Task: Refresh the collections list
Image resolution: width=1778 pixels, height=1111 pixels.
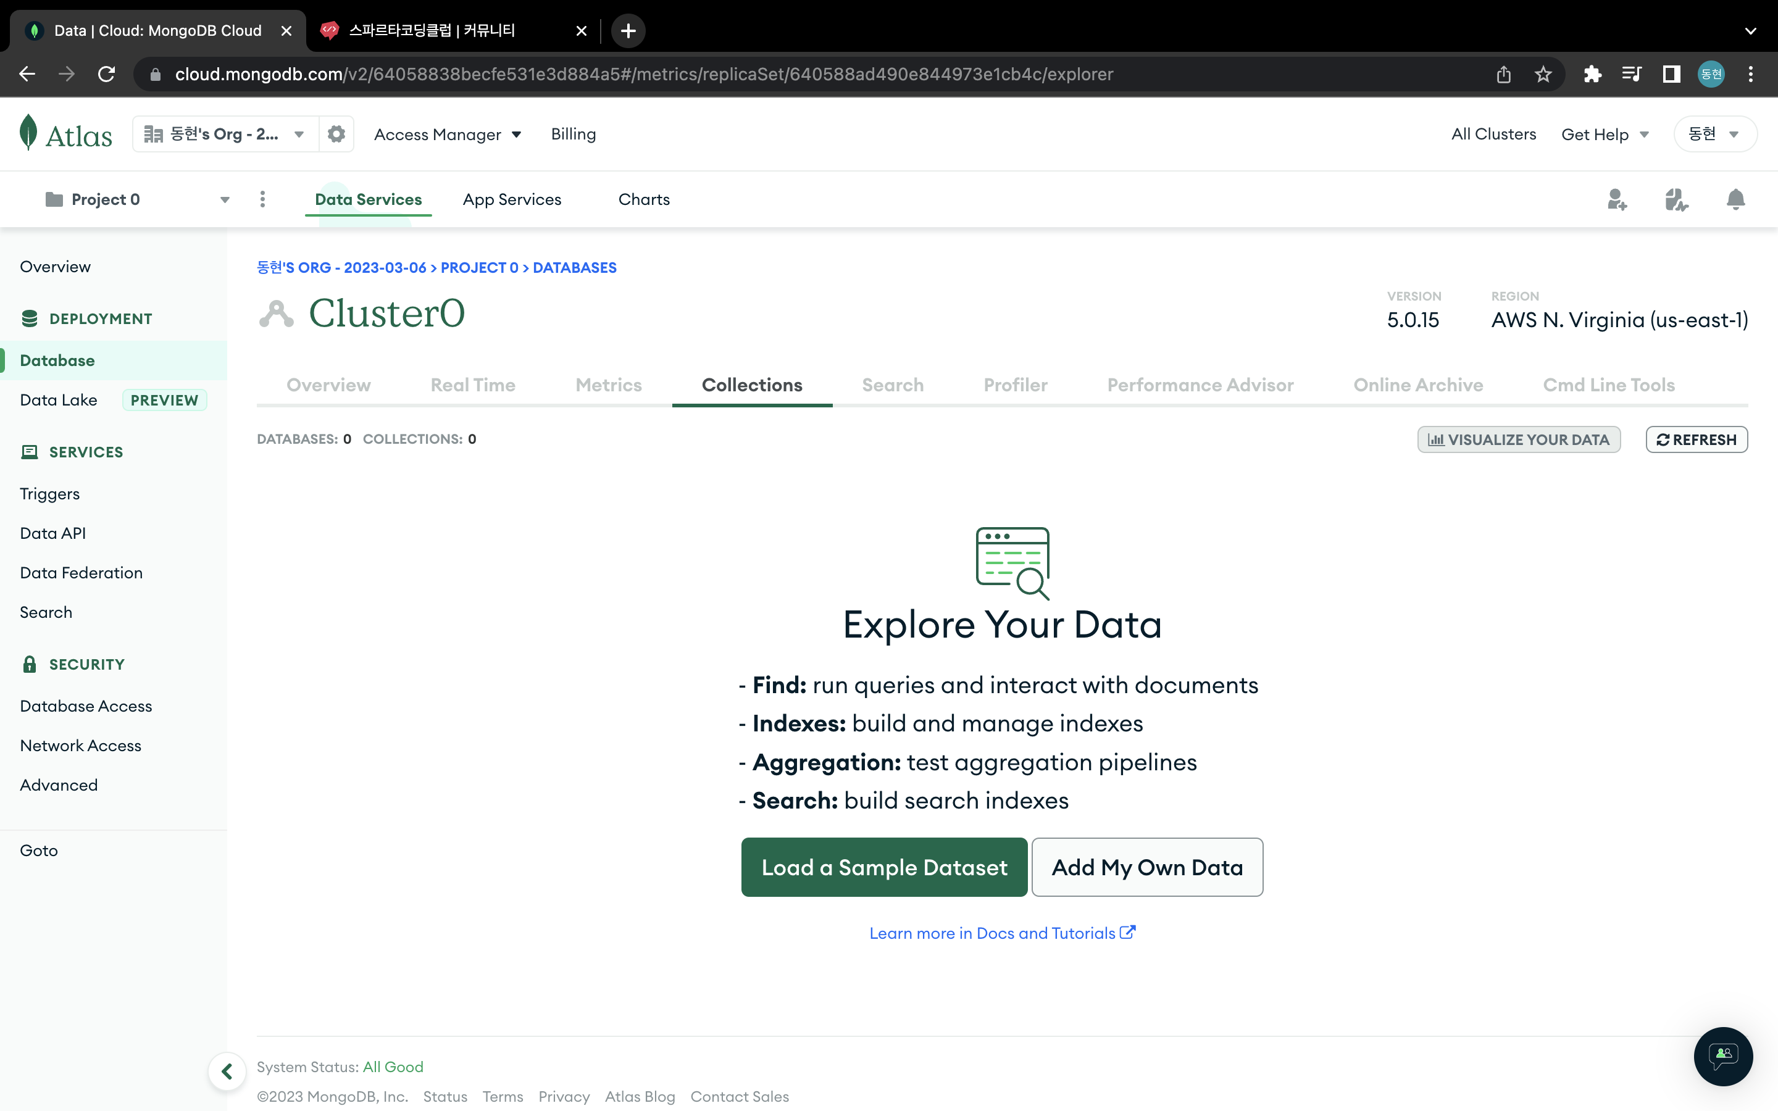Action: point(1697,439)
